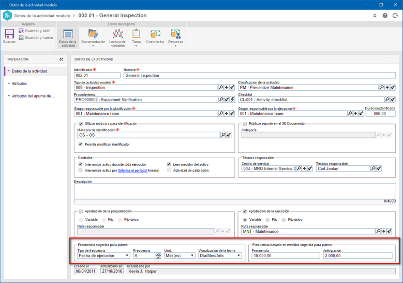The width and height of the screenshot is (403, 283).
Task: Toggle Permitir modificar identificador checkbox
Action: point(81,144)
